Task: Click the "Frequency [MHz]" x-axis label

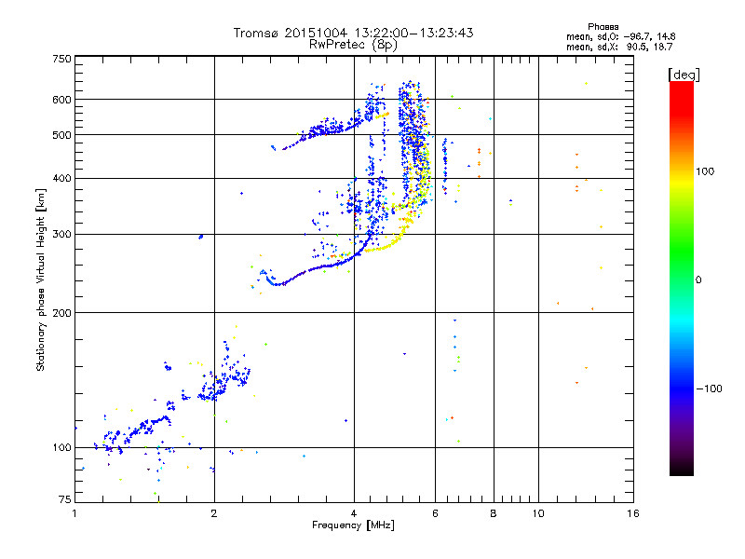Action: pos(353,525)
